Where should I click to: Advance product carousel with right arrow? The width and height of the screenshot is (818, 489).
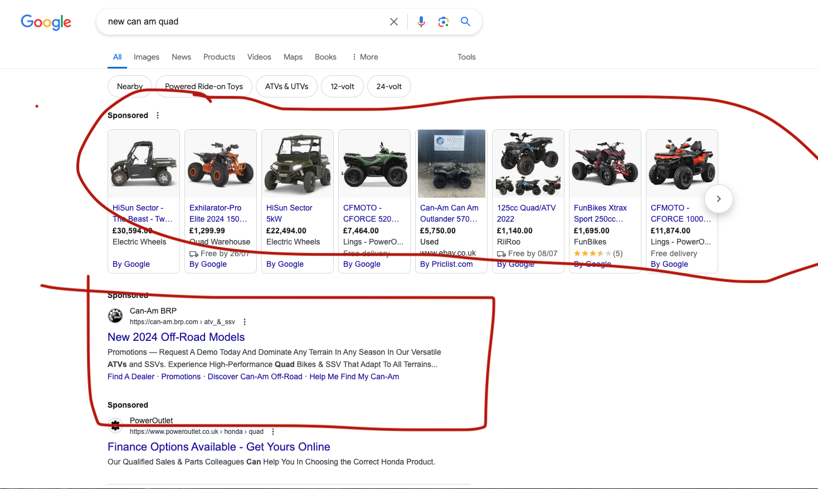(719, 199)
